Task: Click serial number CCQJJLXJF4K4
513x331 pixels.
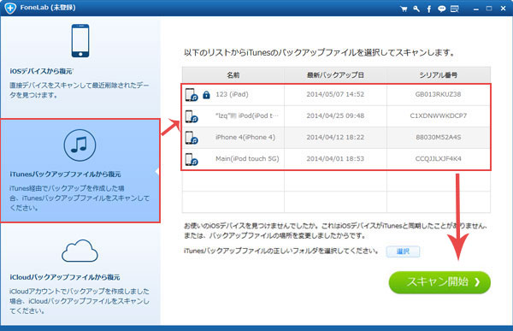Action: [439, 159]
